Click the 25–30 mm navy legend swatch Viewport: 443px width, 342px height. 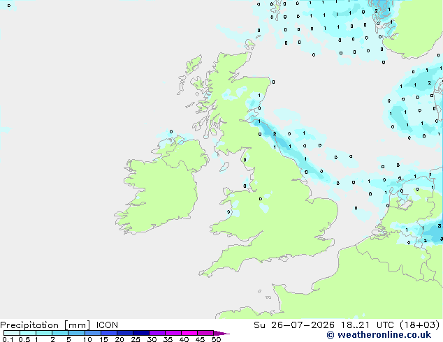tap(141, 333)
